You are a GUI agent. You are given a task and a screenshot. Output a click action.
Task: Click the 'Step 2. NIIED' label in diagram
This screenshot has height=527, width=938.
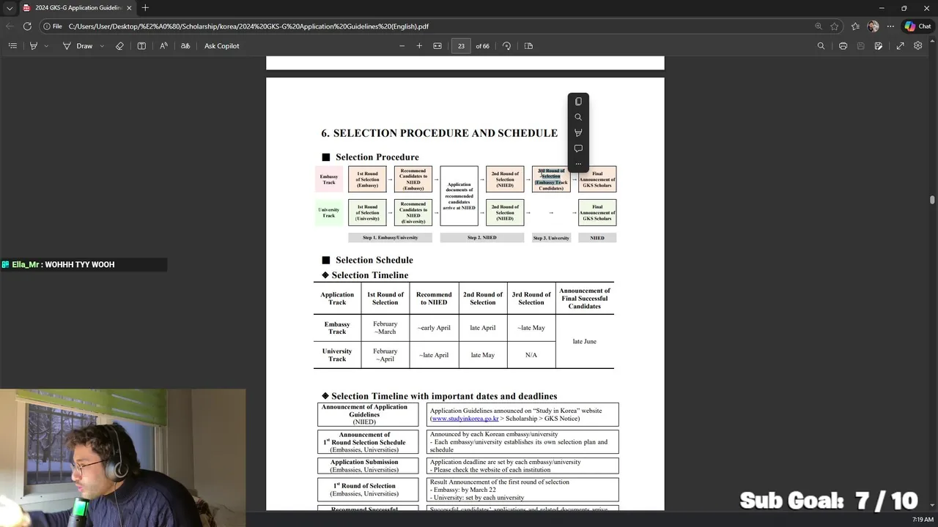(482, 238)
